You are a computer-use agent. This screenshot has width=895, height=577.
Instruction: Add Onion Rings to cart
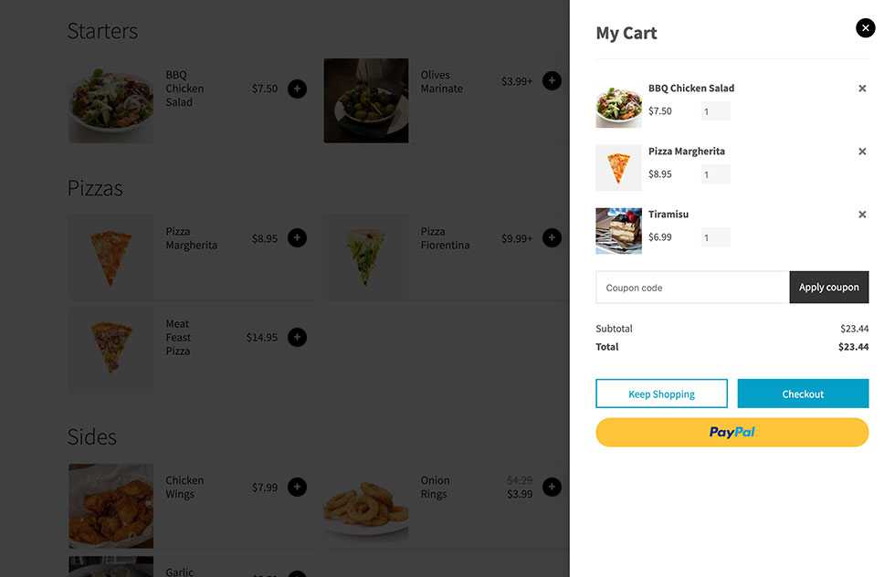552,487
